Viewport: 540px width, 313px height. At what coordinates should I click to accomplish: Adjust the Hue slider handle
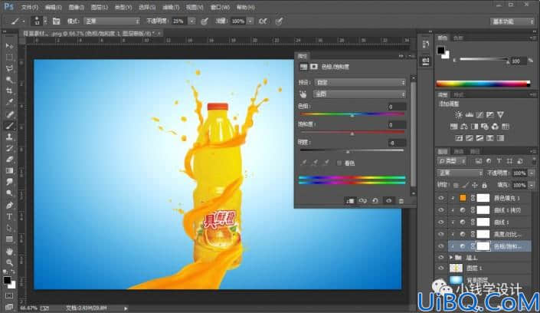click(x=352, y=115)
